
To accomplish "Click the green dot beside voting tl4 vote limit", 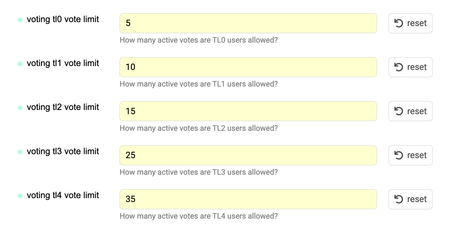I will click(20, 196).
